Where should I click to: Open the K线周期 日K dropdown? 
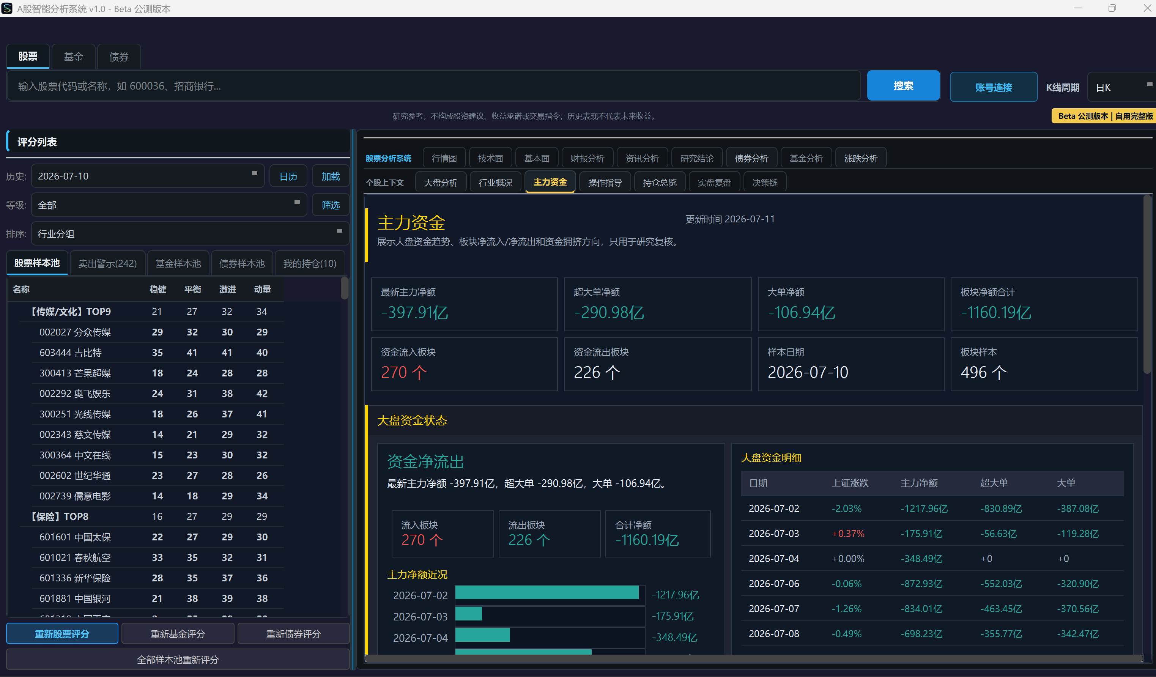pos(1121,87)
